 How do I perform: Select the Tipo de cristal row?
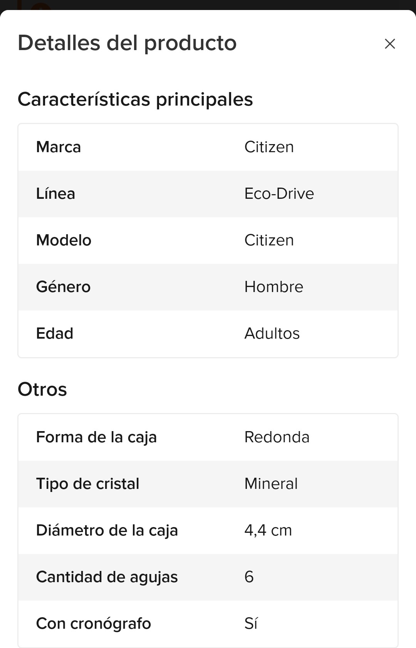(208, 484)
